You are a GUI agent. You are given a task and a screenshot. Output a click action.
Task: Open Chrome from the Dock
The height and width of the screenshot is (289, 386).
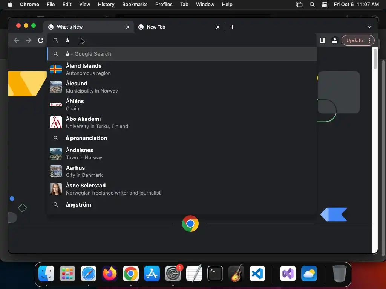131,274
